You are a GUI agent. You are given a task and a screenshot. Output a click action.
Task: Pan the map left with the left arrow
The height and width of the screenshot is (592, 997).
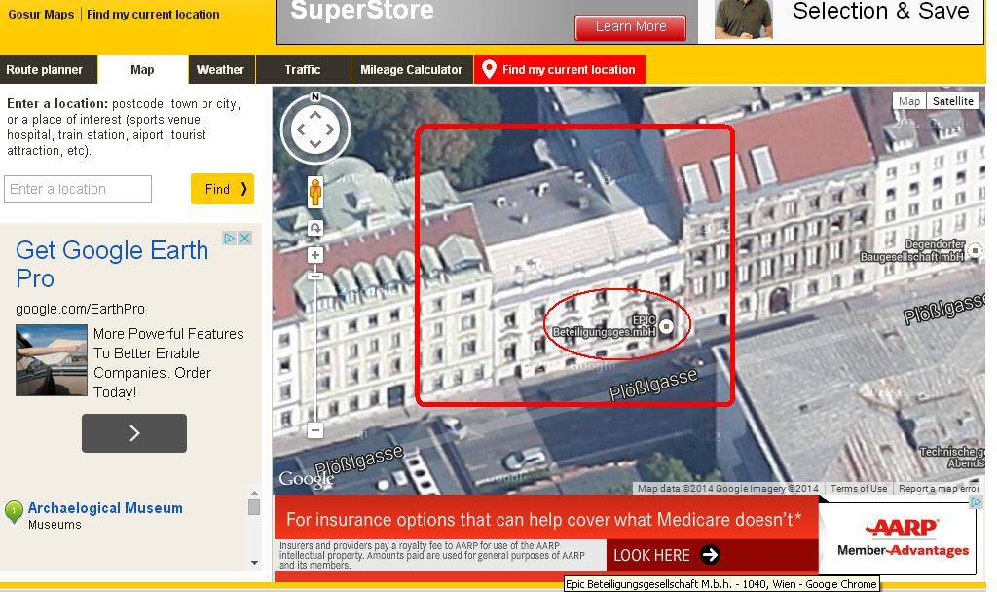301,129
